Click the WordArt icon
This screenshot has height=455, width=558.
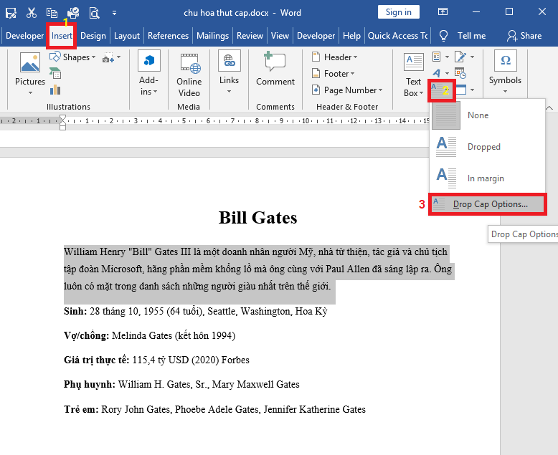437,73
